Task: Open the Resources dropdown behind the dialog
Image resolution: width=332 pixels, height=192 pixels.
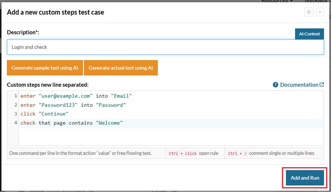Action: [277, 1]
